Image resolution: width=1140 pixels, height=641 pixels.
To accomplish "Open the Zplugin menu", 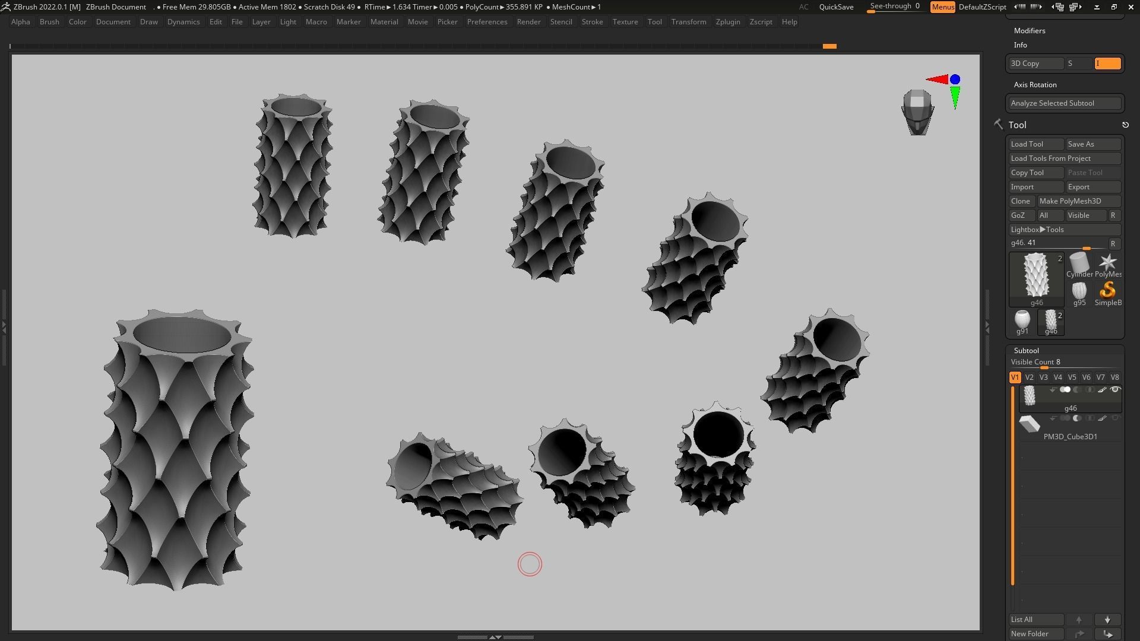I will [x=727, y=22].
